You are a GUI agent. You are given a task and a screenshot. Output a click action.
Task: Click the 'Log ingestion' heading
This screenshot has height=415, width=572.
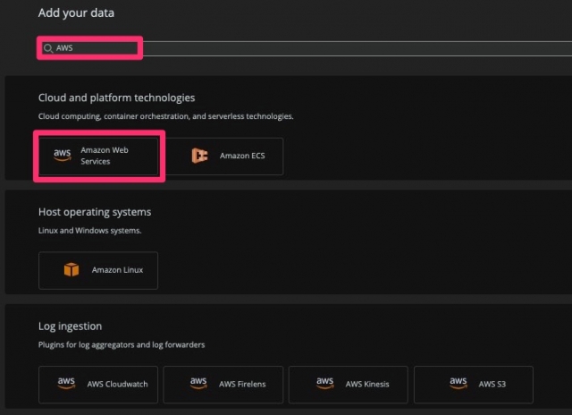tap(70, 326)
